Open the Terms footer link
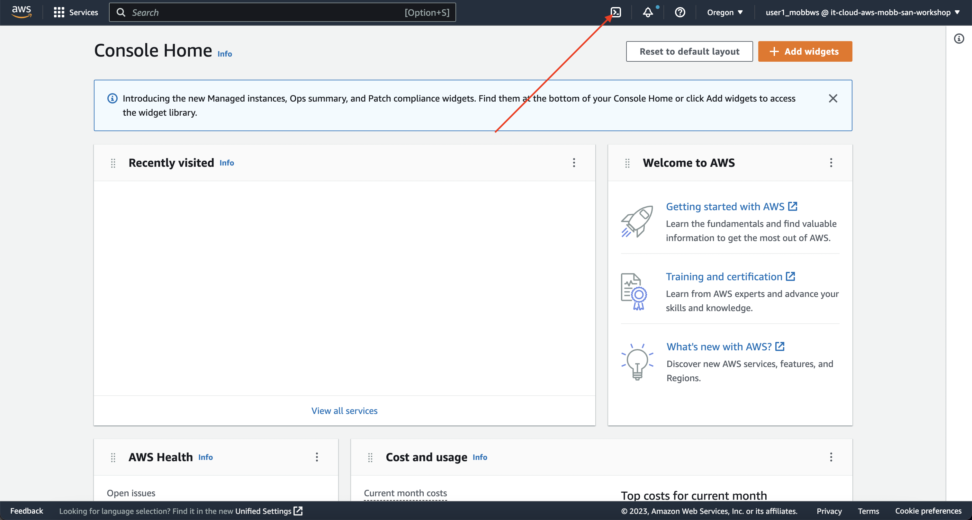Image resolution: width=972 pixels, height=520 pixels. (868, 511)
